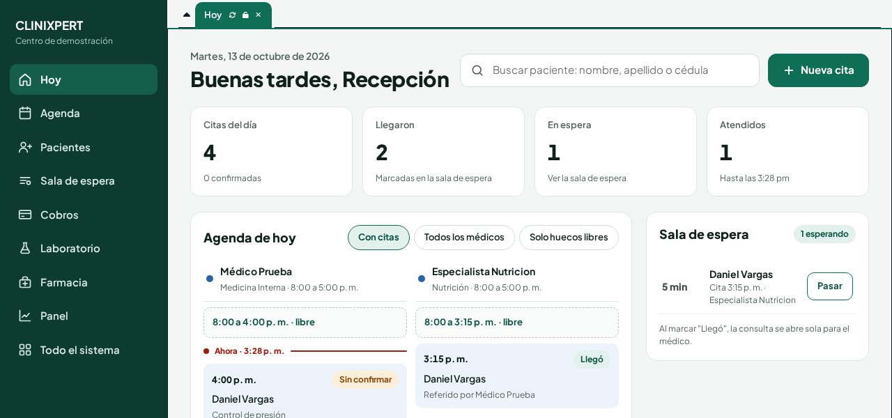Click the Todo el sistema grid icon
The width and height of the screenshot is (892, 418).
click(x=25, y=350)
